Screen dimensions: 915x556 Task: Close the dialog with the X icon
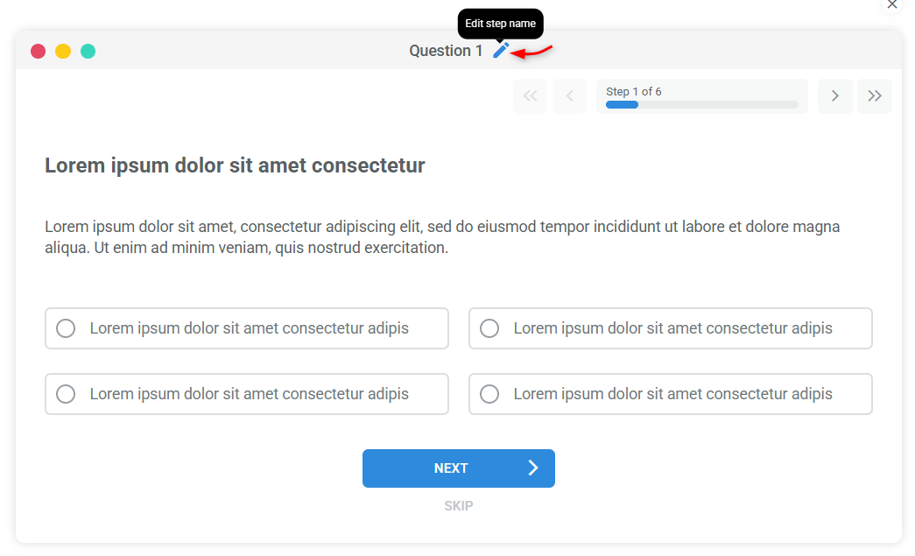point(892,5)
